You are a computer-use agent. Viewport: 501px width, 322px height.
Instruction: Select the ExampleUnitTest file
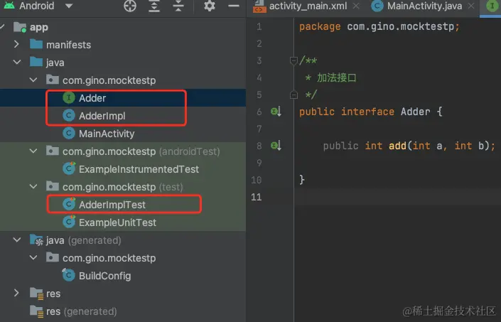click(117, 222)
